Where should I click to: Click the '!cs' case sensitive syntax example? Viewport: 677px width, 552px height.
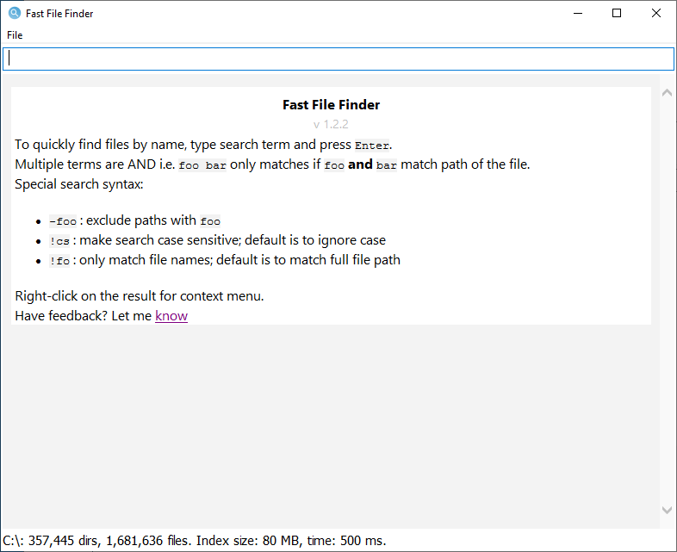(x=59, y=241)
